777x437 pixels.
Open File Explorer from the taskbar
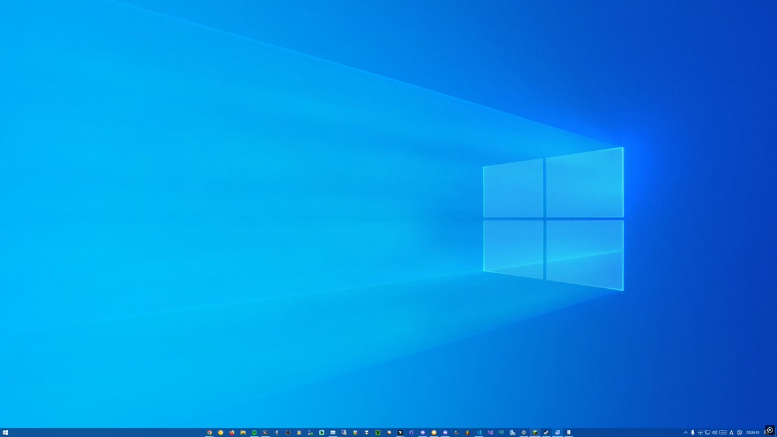pyautogui.click(x=243, y=432)
